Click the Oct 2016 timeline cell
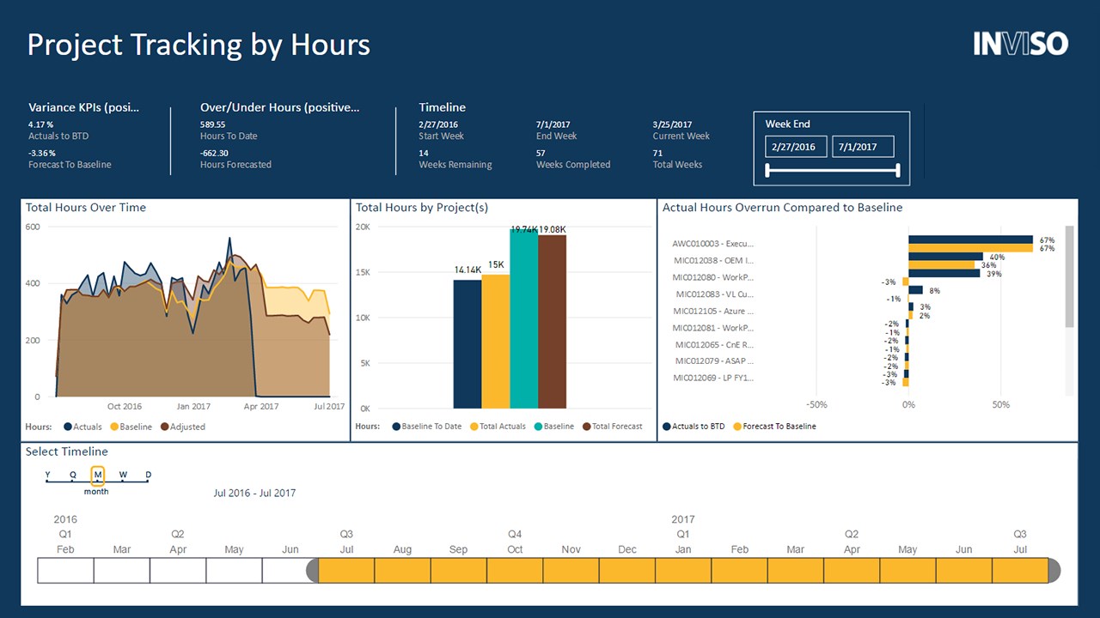 [x=515, y=570]
